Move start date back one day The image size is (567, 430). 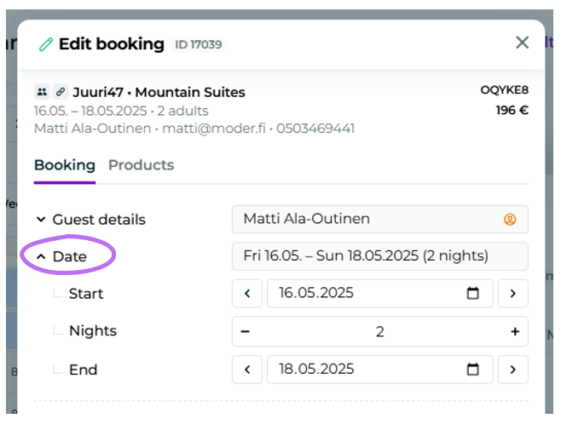click(x=247, y=294)
